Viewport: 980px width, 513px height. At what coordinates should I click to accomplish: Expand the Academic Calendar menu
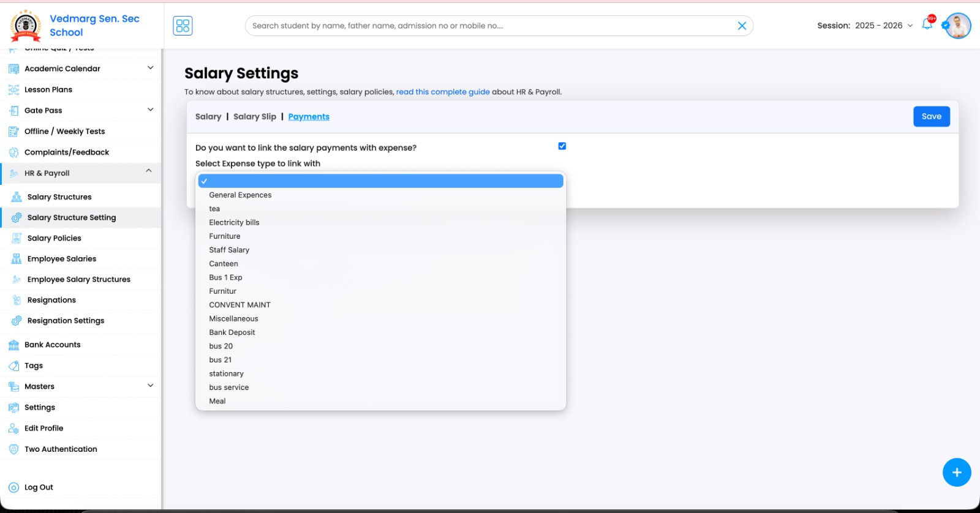[x=150, y=68]
